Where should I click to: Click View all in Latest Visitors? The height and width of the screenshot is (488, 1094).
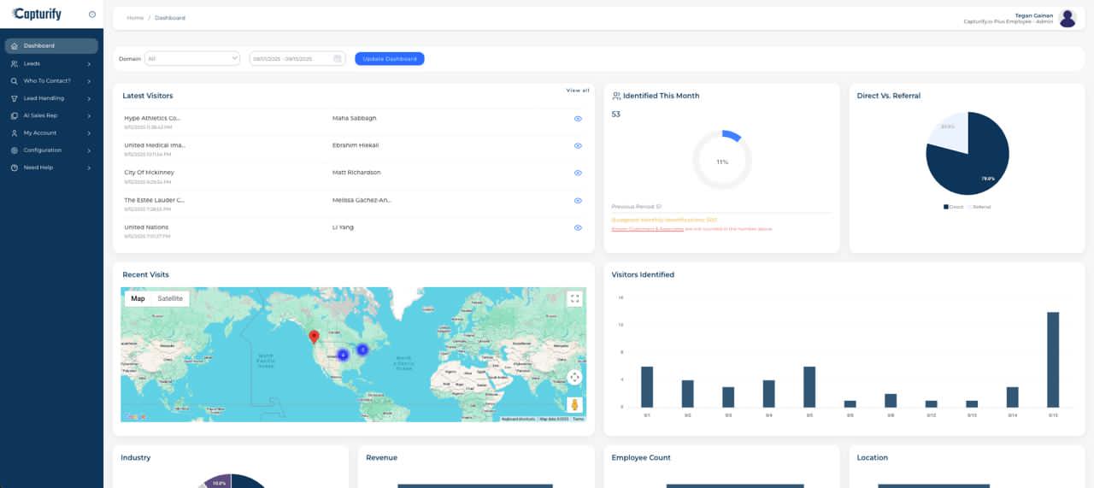(x=578, y=91)
